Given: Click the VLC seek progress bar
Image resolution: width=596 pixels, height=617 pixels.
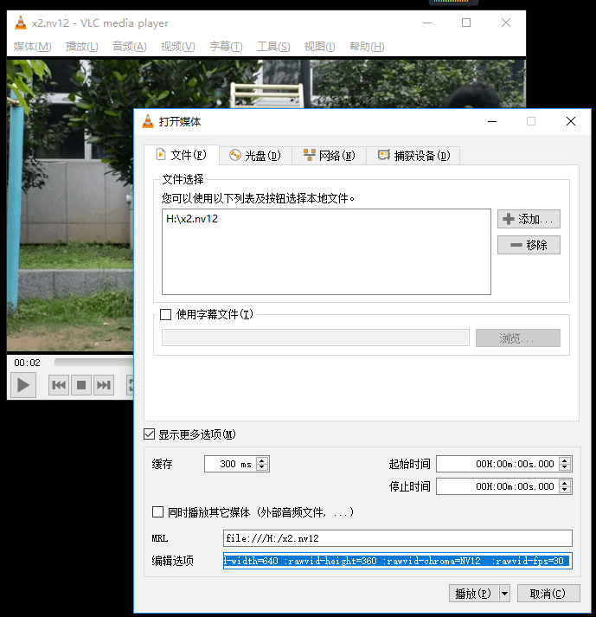Looking at the screenshot, I should [x=93, y=362].
